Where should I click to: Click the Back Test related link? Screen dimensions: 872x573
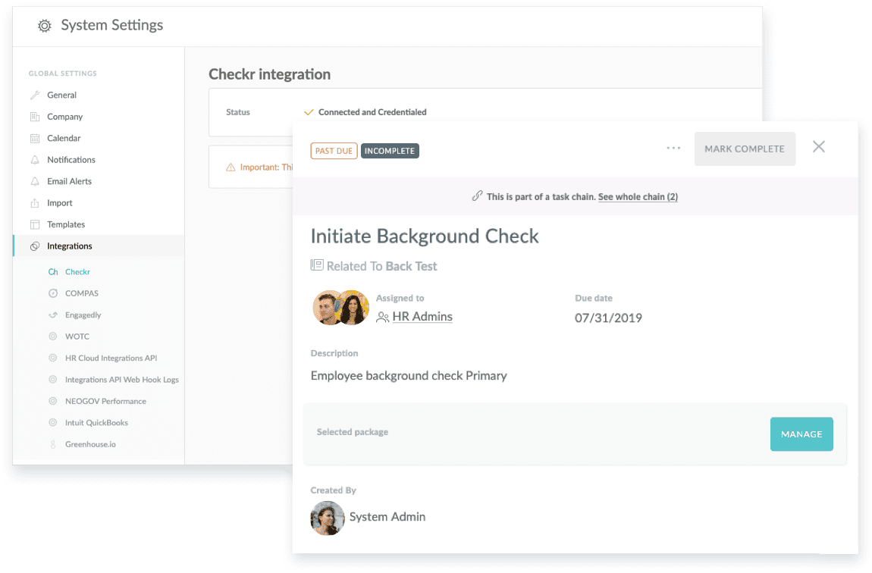pyautogui.click(x=410, y=266)
